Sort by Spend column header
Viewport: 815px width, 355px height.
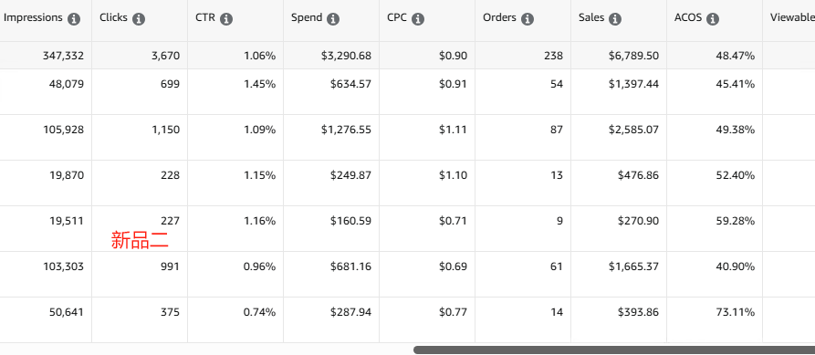coord(306,17)
